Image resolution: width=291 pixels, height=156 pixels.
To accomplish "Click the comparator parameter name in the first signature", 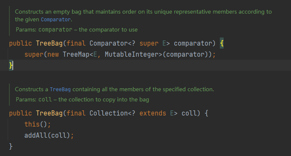I will click(193, 43).
